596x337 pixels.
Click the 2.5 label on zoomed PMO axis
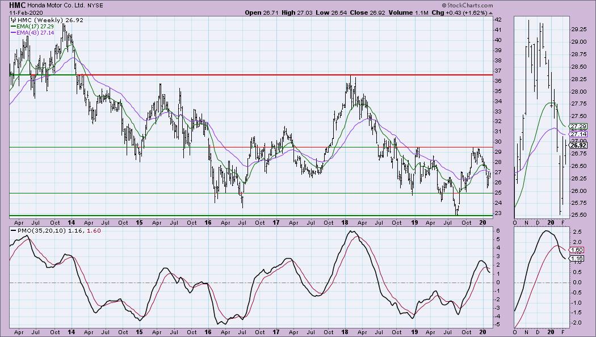577,232
